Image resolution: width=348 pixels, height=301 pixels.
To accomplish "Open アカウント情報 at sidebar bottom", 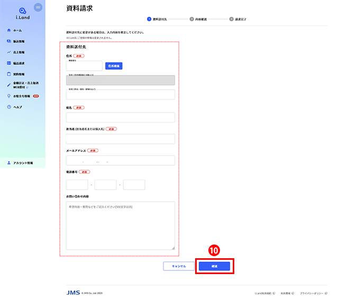I will (x=23, y=163).
